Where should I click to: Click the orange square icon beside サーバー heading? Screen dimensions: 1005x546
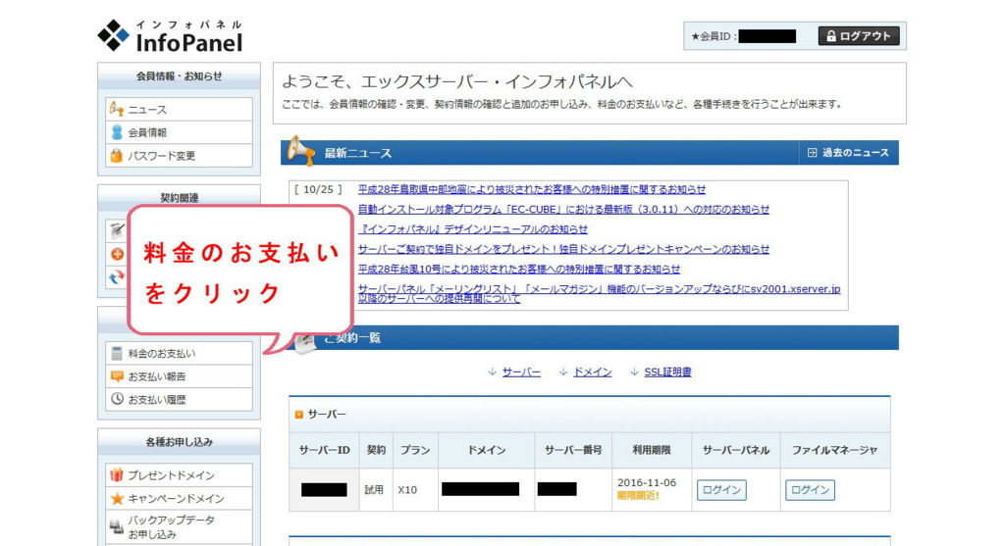[x=298, y=415]
